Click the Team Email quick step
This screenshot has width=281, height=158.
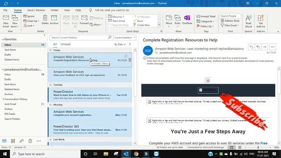point(117,21)
